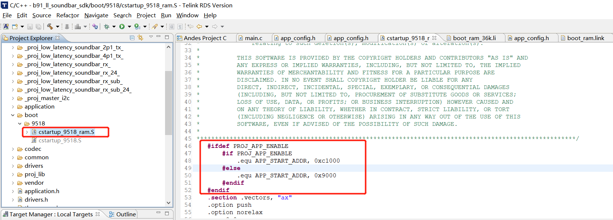Close the Project Explorer view tab
613x220 pixels.
tap(57, 38)
